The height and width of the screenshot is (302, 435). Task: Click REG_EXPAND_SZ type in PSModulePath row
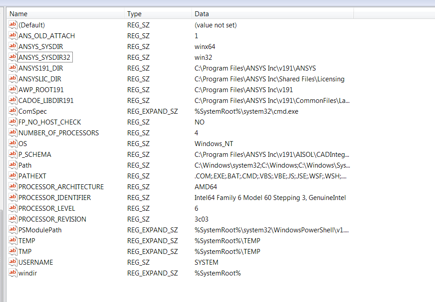click(153, 230)
